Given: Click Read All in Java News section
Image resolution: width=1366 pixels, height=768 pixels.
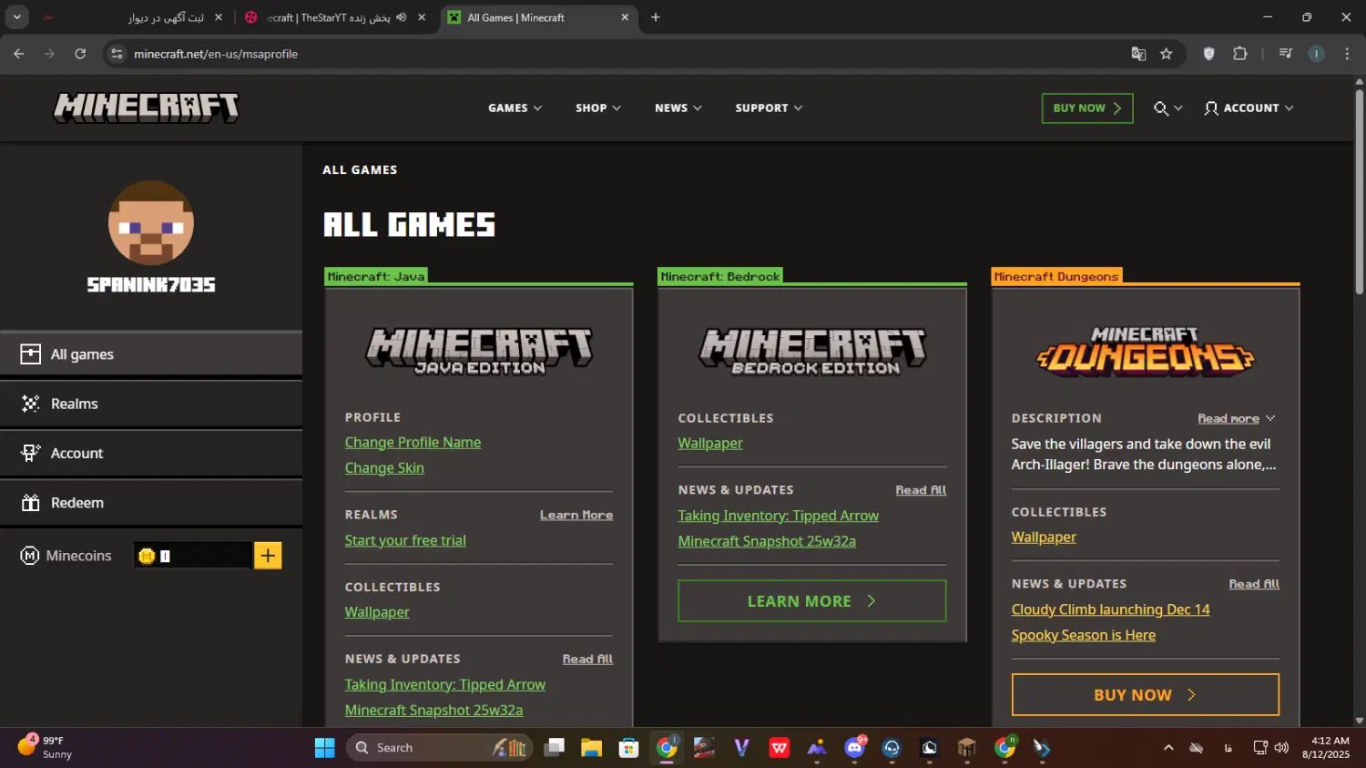Looking at the screenshot, I should (587, 659).
